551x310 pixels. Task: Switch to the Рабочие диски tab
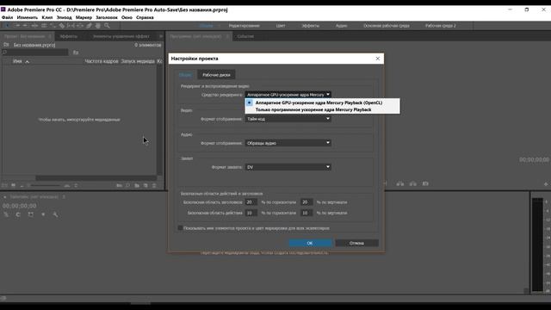[x=216, y=75]
